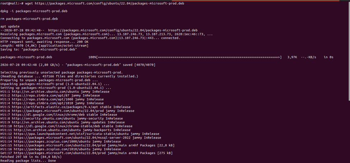Click the Hit:10 chrome-stable/deb line

[66, 126]
